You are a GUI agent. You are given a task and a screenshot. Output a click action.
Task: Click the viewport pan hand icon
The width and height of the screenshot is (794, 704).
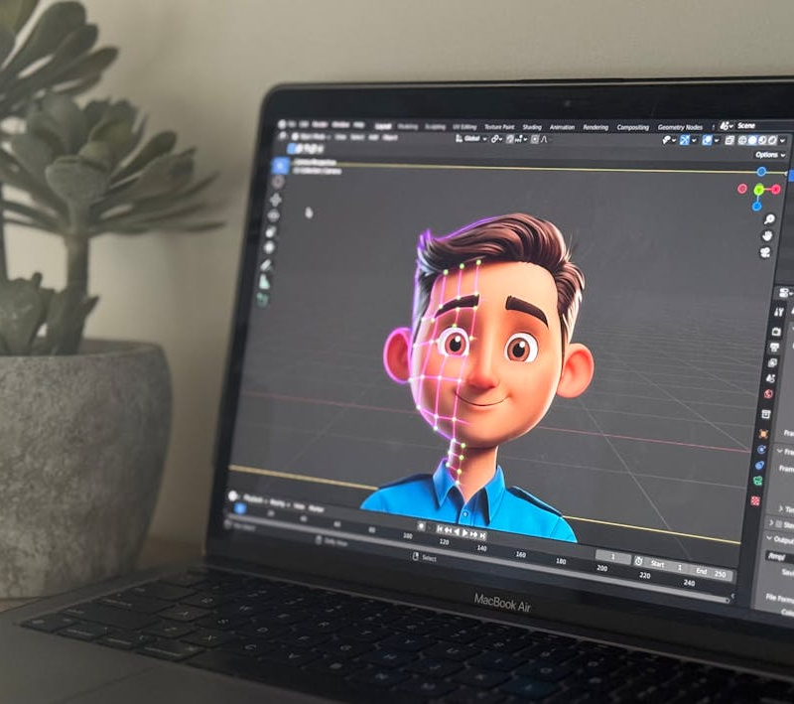767,235
